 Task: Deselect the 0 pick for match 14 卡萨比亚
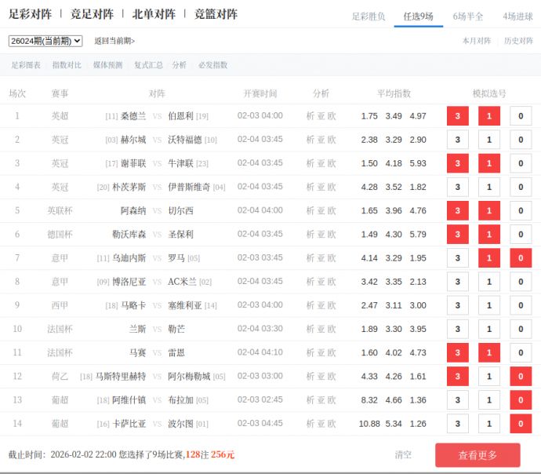pos(521,424)
